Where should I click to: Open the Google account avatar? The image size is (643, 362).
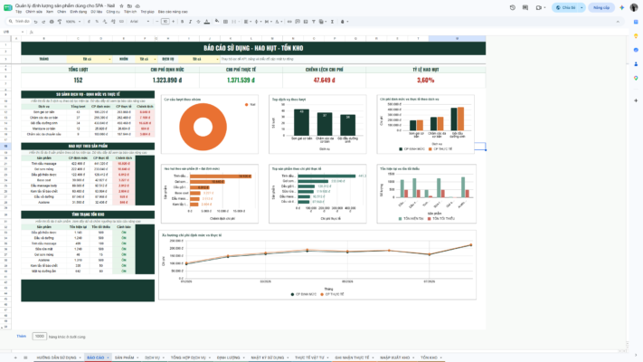(634, 7)
